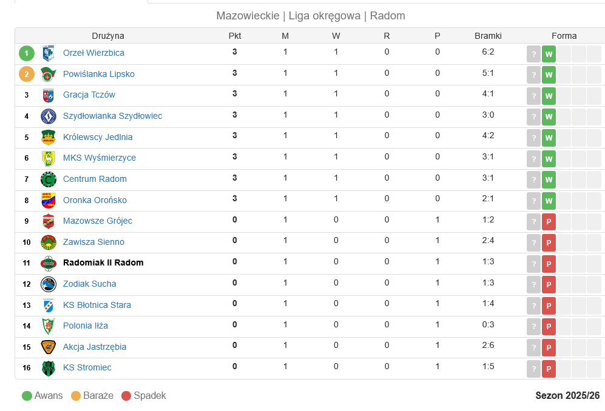The width and height of the screenshot is (605, 411).
Task: Click Orzeł Wierzbica's green W form badge
Action: (x=549, y=54)
